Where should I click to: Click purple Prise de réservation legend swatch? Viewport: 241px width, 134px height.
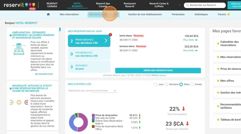pos(93,115)
